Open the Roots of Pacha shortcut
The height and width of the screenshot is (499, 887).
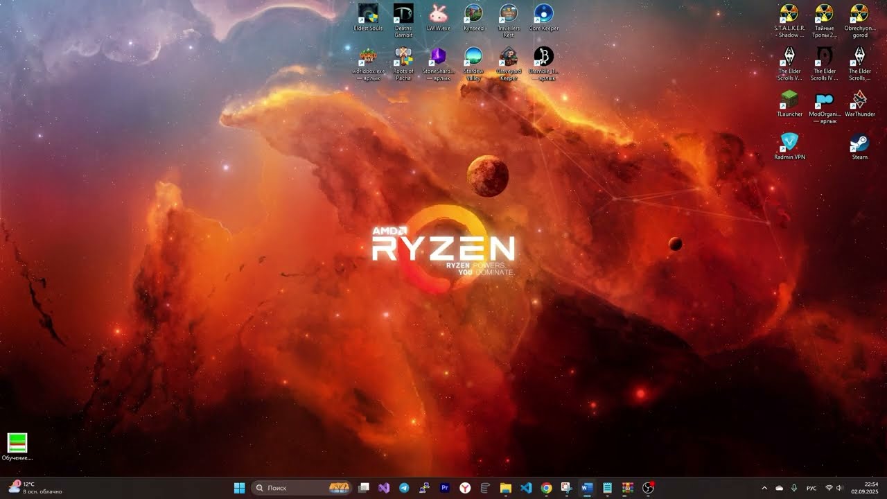click(x=403, y=64)
